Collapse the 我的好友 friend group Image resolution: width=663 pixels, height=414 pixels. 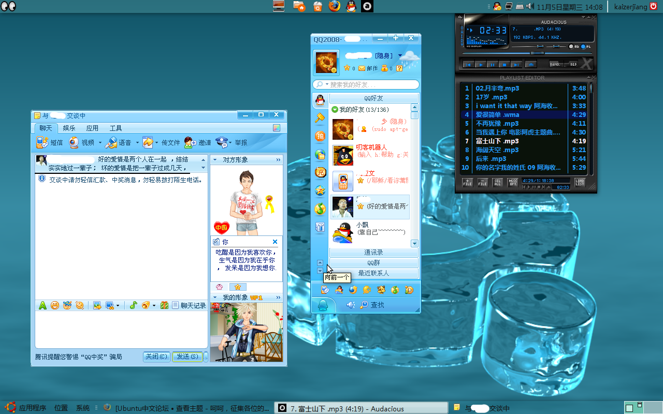[x=335, y=110]
